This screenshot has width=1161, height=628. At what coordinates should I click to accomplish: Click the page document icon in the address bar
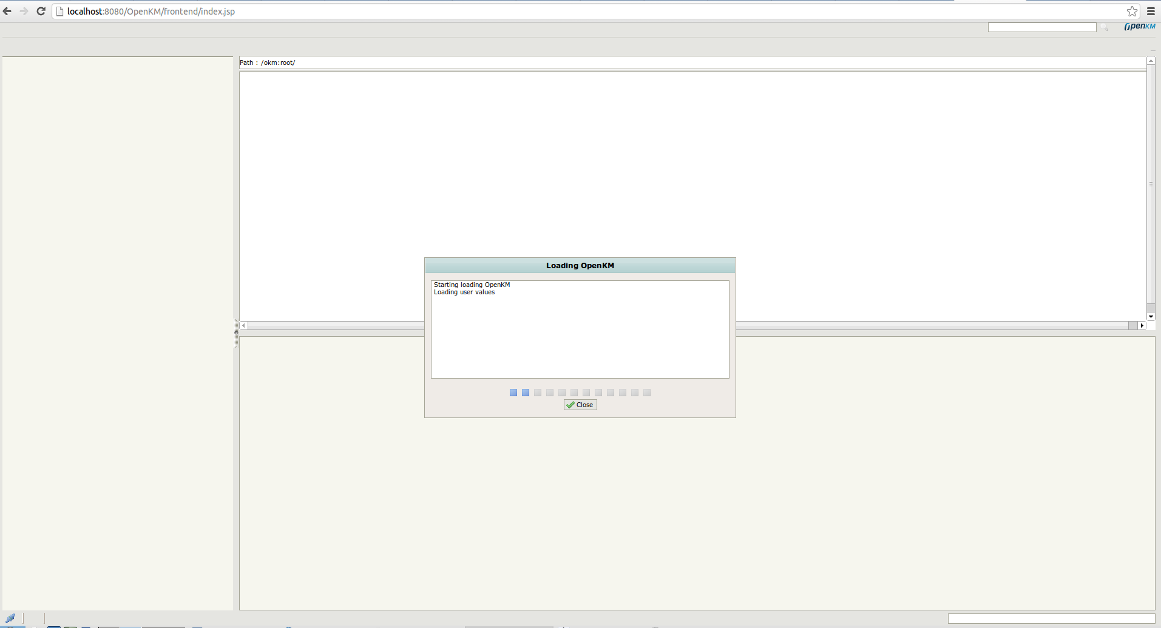tap(59, 11)
